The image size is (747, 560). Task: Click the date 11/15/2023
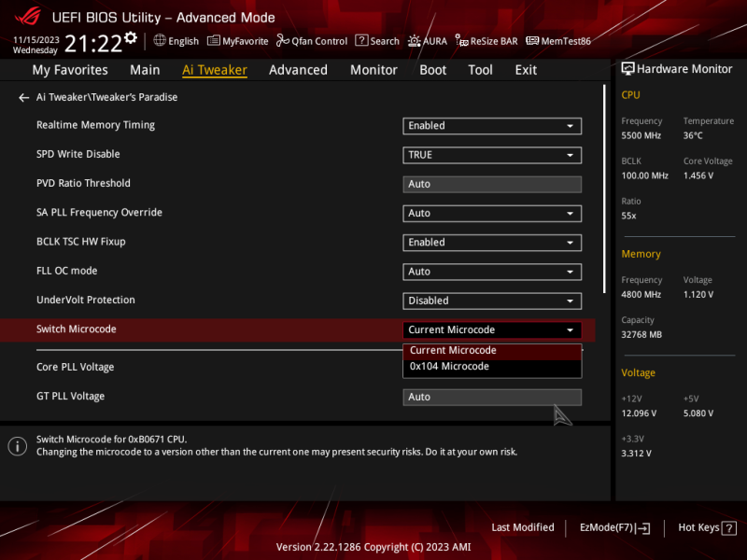click(x=36, y=40)
